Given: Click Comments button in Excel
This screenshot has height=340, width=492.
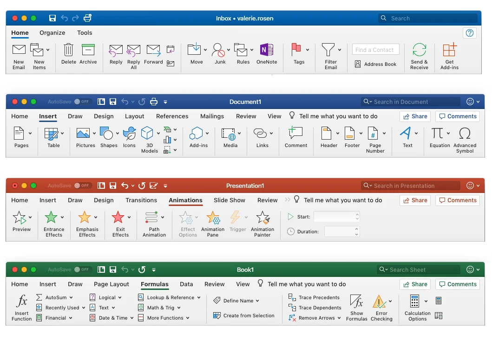Looking at the screenshot, I should tap(458, 284).
